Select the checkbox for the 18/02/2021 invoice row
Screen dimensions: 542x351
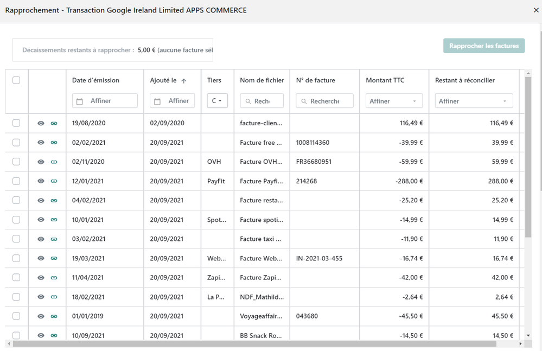tap(16, 297)
